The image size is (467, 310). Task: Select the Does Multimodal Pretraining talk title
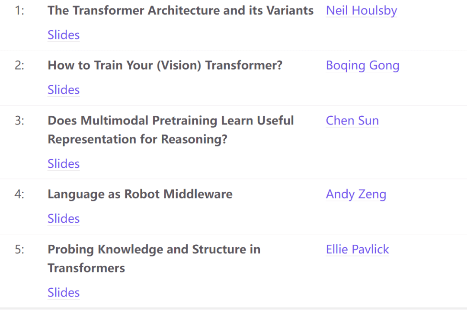(171, 130)
